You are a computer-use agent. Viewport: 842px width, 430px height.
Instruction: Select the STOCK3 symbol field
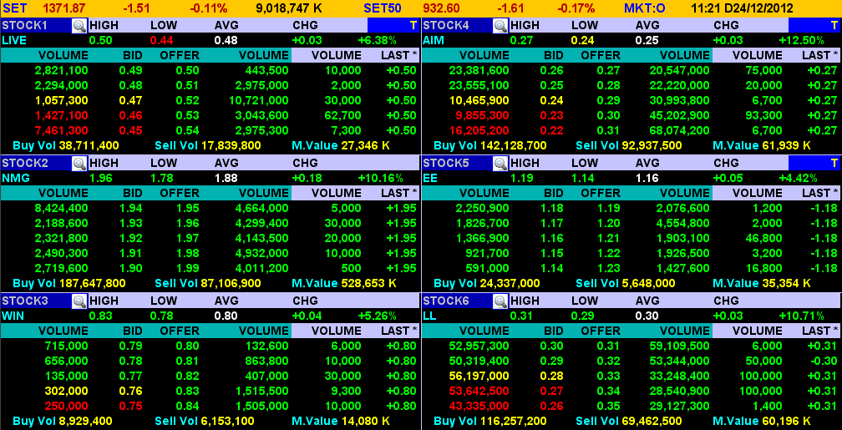pyautogui.click(x=36, y=301)
